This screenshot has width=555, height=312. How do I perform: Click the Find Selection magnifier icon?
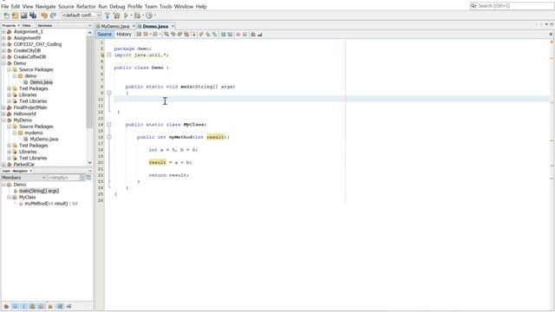click(x=166, y=35)
